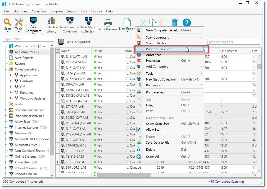267x189 pixels.
Task: Click the vertical scrollbar thumb of computer grid
Action: 259,66
